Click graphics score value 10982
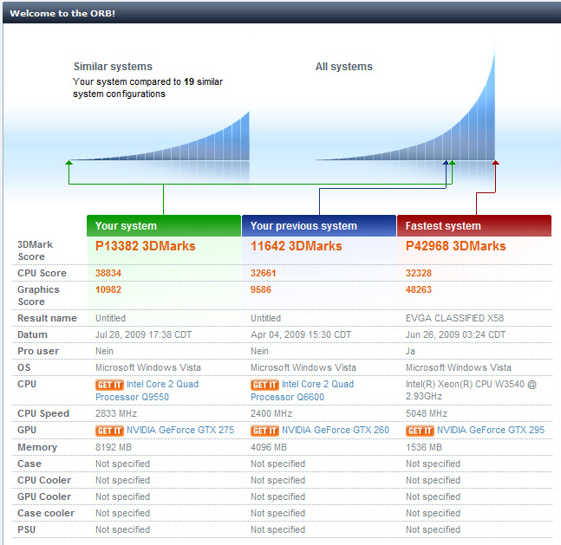 point(108,289)
